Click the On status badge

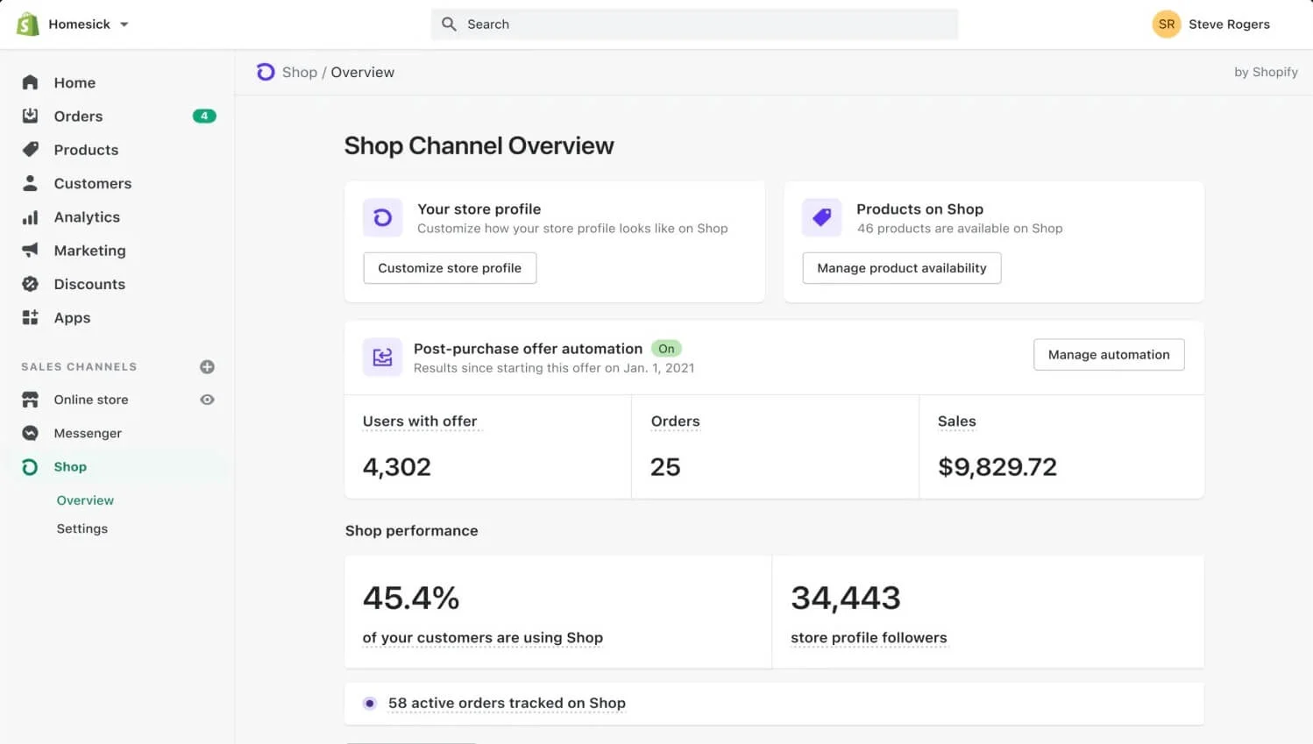666,349
